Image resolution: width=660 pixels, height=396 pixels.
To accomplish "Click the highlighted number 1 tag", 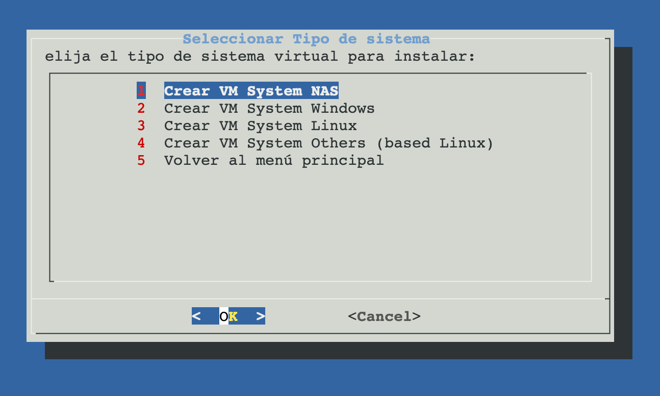I will [141, 91].
